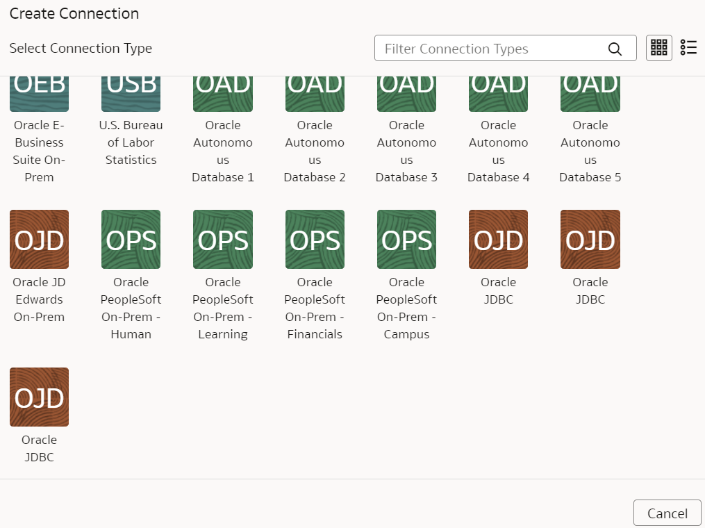
Task: Choose the Oracle PeopleSoft On-Prem - Human connection
Action: pos(131,239)
